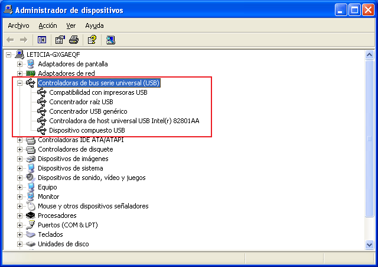Click the Mouse icon
Viewport: 378px width, 267px height.
(x=31, y=206)
